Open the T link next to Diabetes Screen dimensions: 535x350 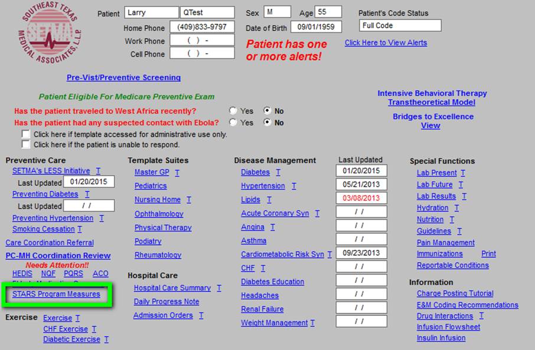[x=278, y=173]
